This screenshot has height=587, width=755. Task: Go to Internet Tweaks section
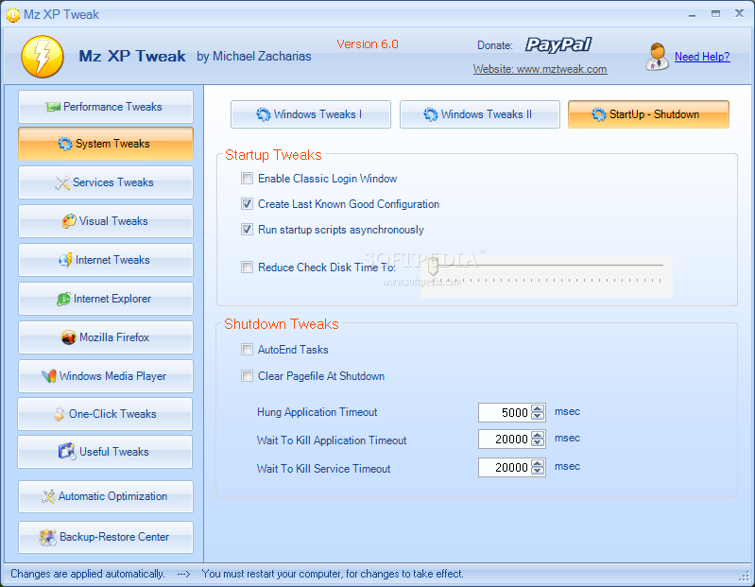[x=106, y=260]
